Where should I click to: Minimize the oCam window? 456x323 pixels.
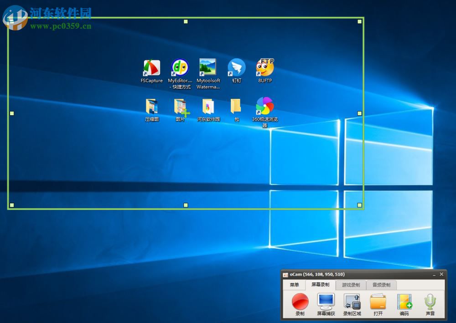434,275
